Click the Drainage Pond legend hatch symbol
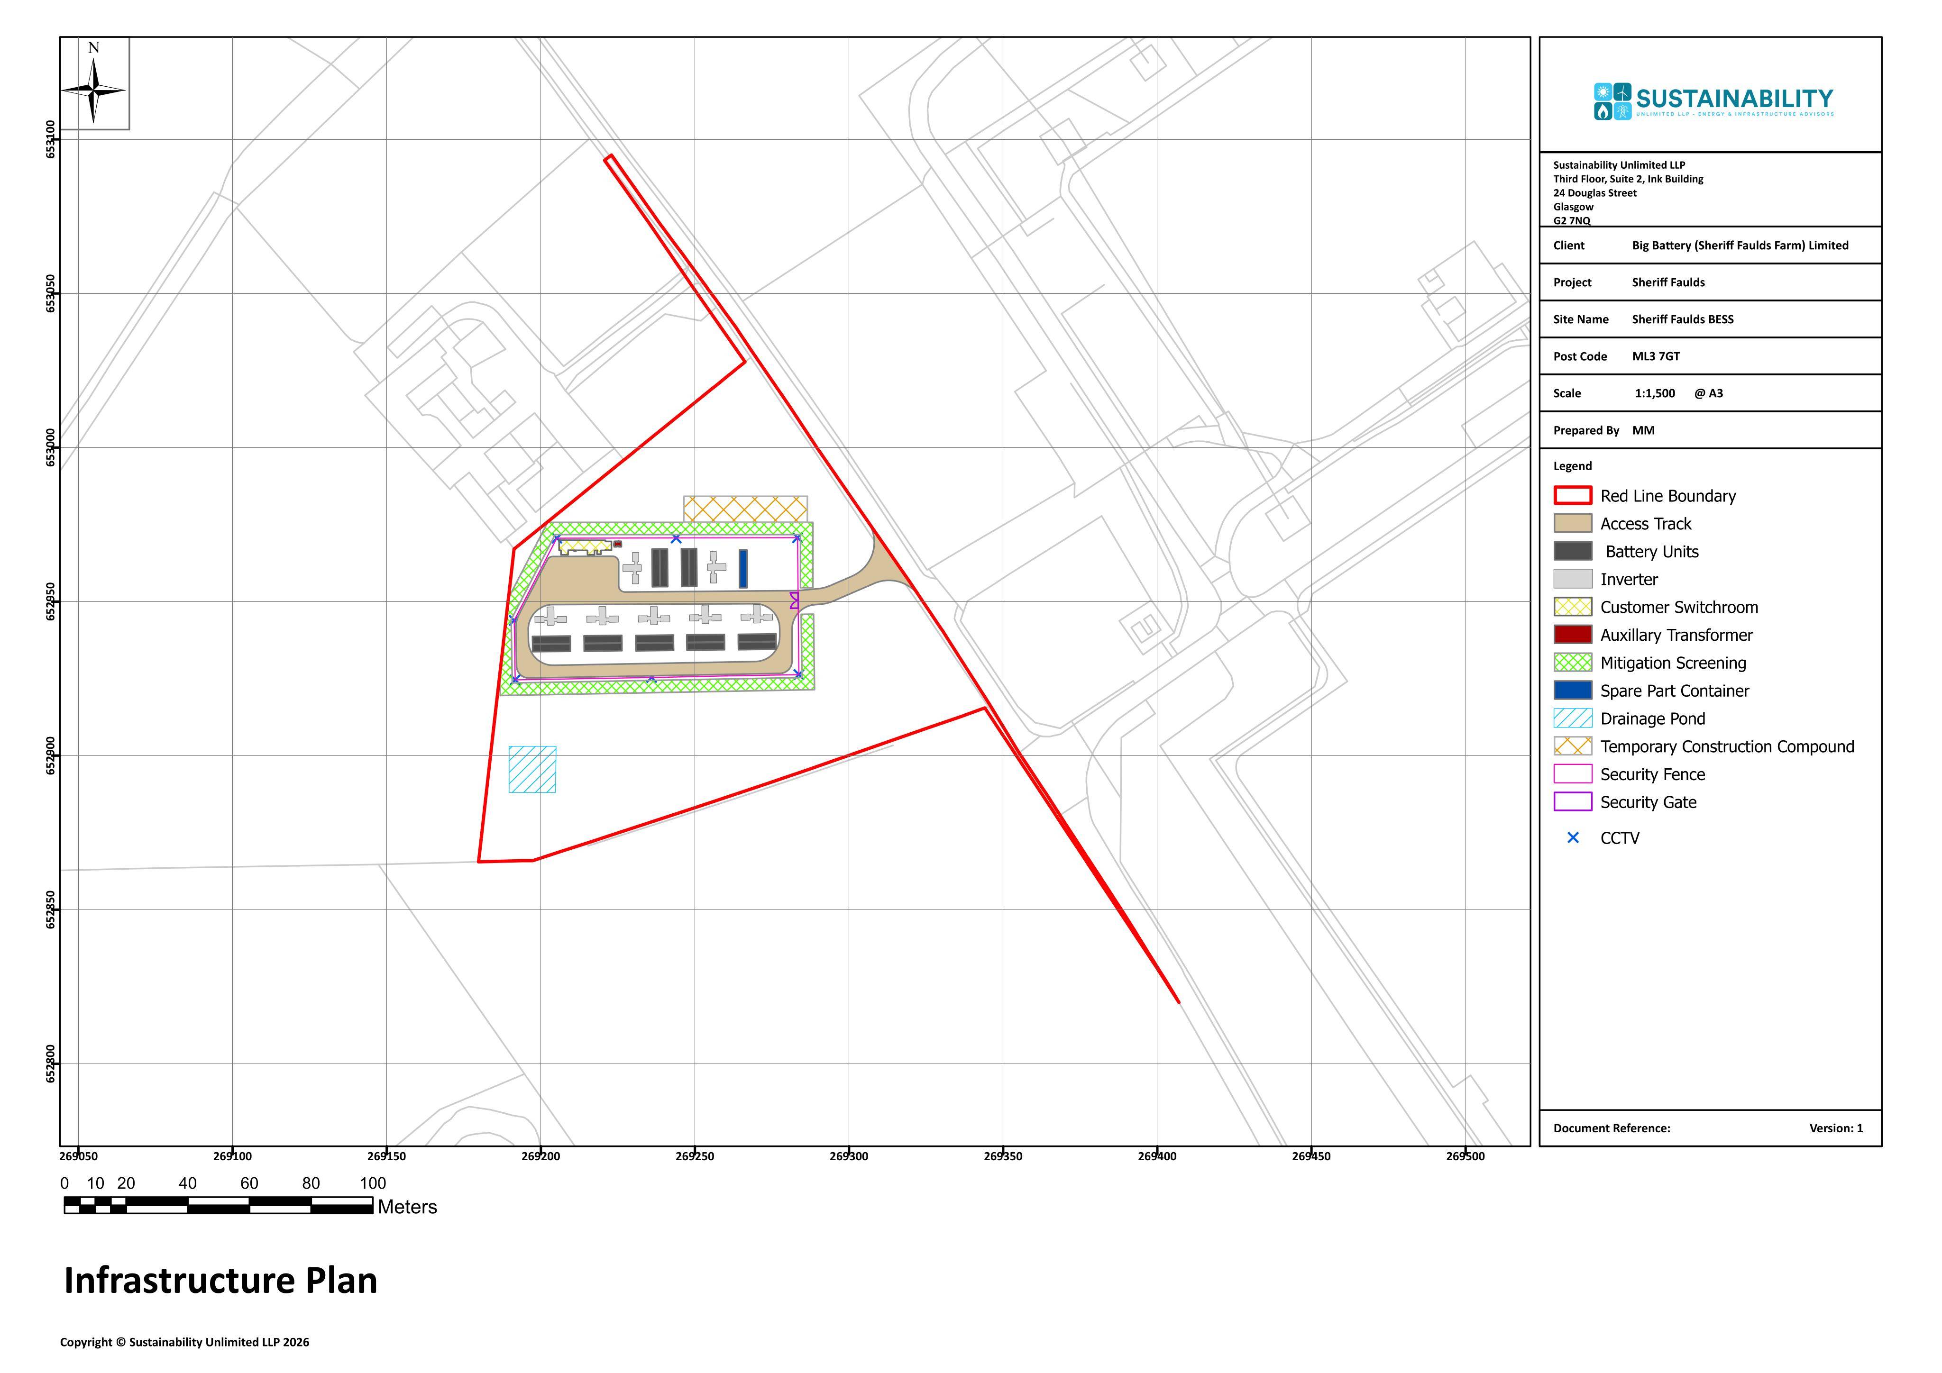Screen dimensions: 1942x1373 click(x=1572, y=718)
